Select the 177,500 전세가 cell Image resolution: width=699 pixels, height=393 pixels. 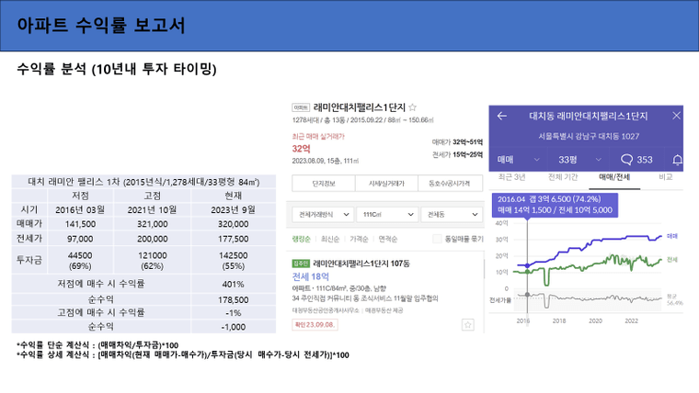coord(233,239)
